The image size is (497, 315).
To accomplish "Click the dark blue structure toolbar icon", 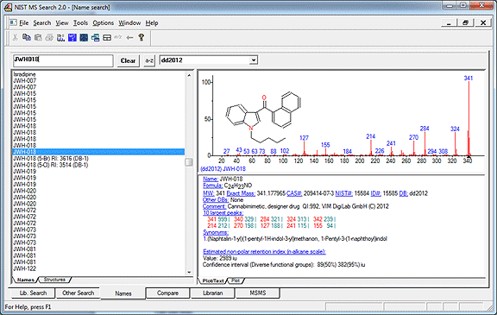I will (84, 38).
